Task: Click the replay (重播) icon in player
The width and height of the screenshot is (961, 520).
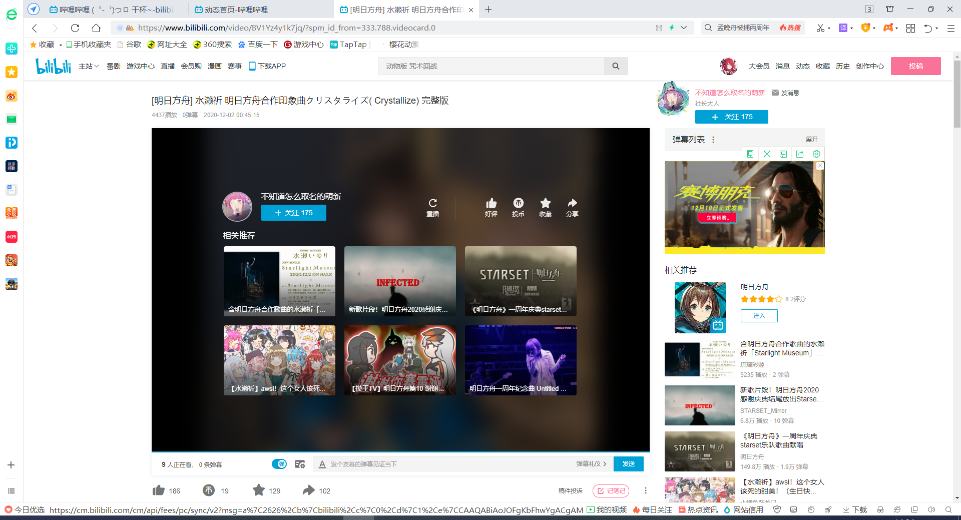Action: coord(433,203)
